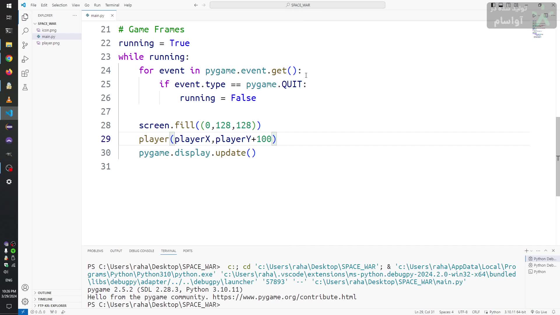Click Python language mode in status bar
Viewport: 560px width, 315px height.
(x=495, y=312)
